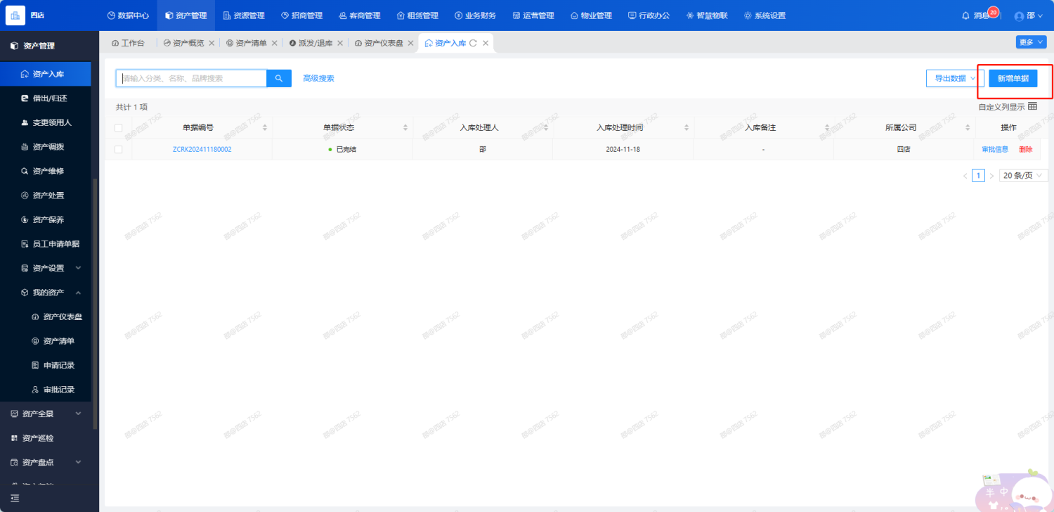The image size is (1054, 512).
Task: Collapse 我的资产 sidebar group
Action: [x=46, y=292]
